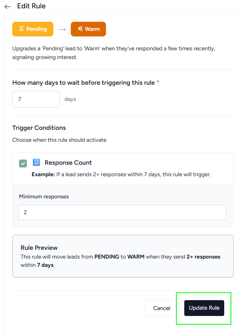Screen dimensions: 242x333
Task: Click the Rule Preview heading
Action: [x=39, y=248]
